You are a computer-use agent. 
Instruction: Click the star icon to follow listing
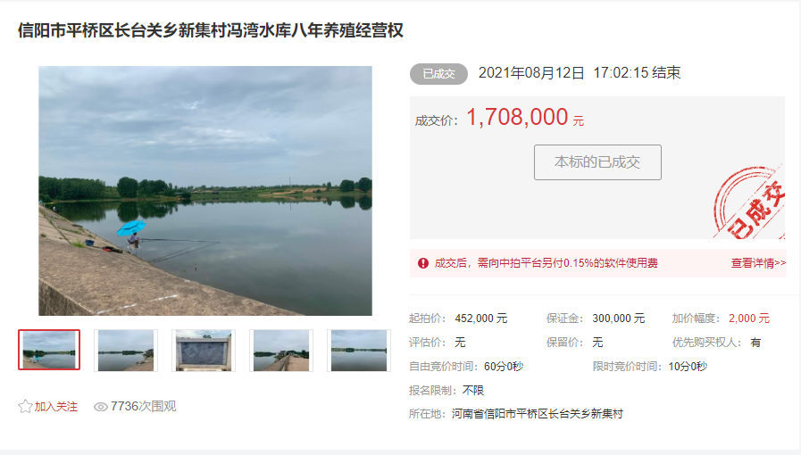(x=25, y=407)
